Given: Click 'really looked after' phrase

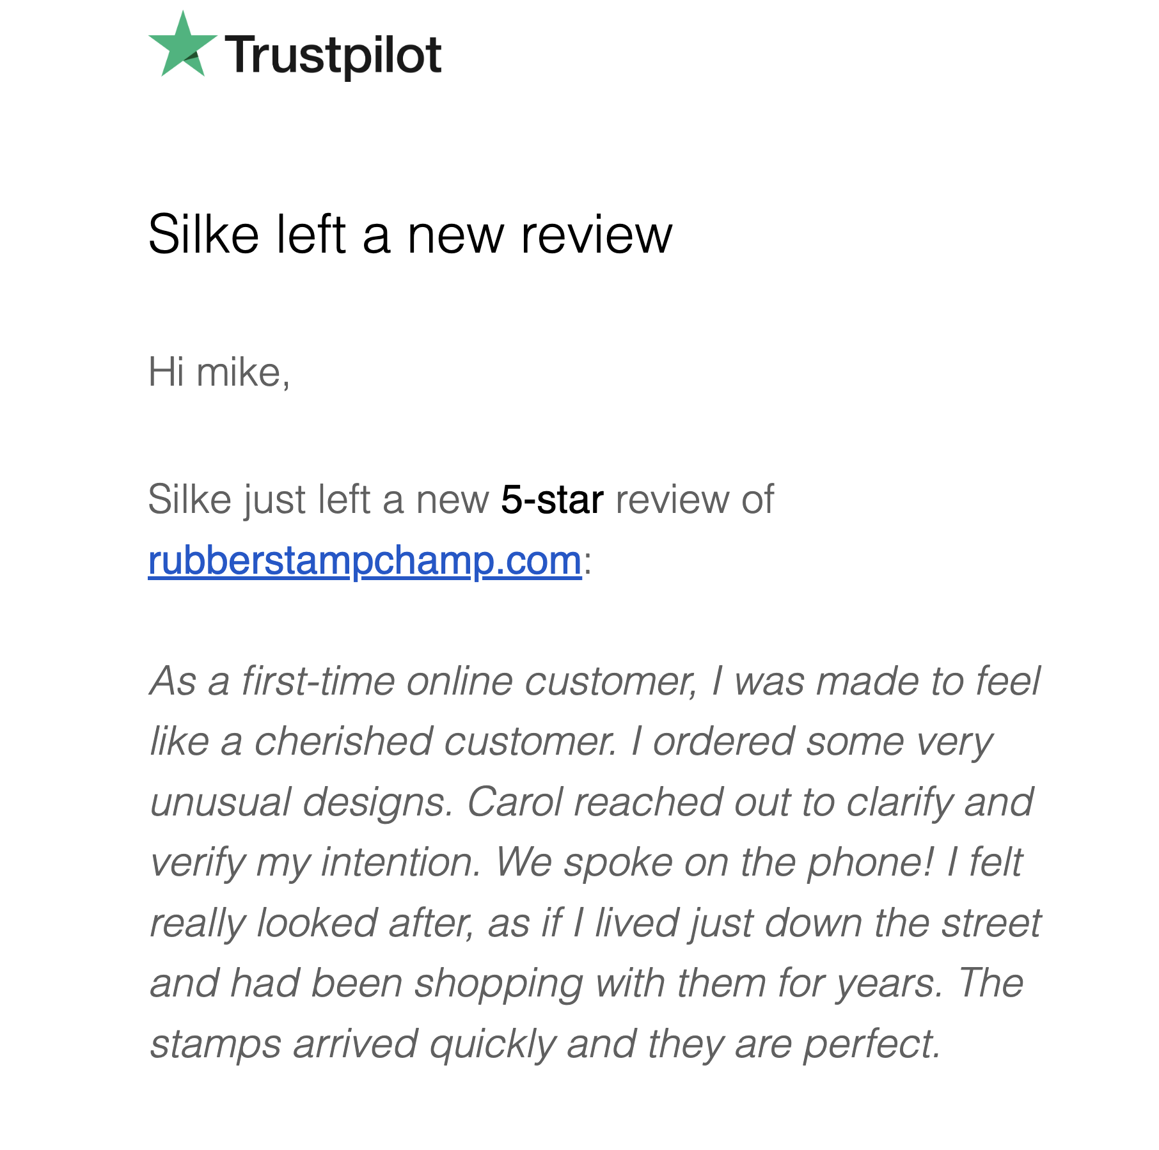Looking at the screenshot, I should [x=312, y=924].
